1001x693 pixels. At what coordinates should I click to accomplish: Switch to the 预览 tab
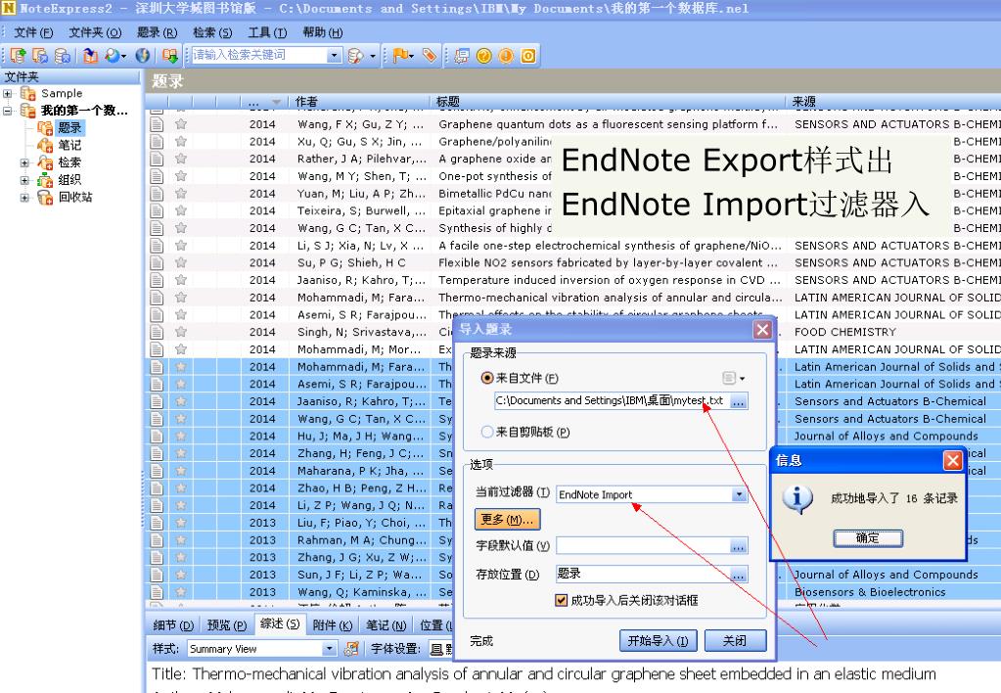(227, 625)
